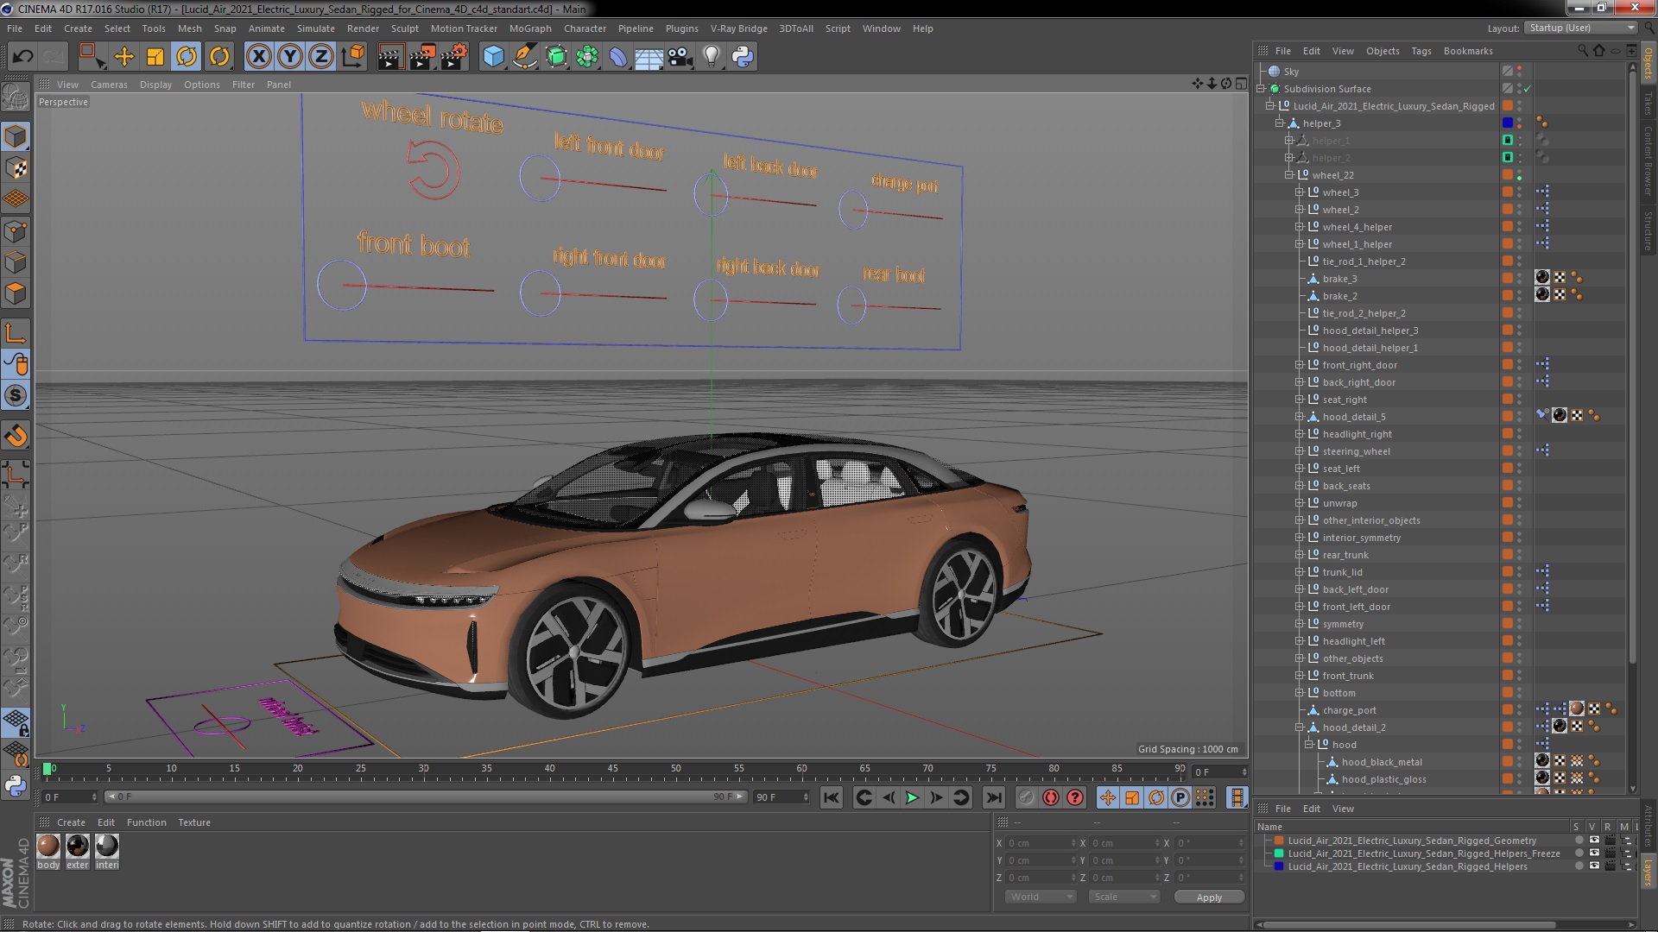Screen dimensions: 1658x932
Task: Click the Subdivision Surface generator icon
Action: (556, 57)
